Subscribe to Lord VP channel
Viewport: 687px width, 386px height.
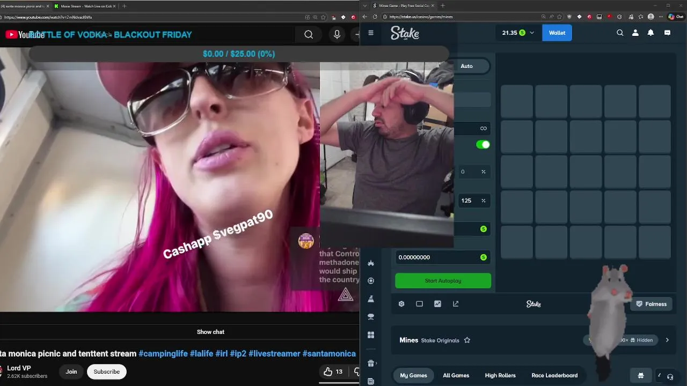coord(107,372)
